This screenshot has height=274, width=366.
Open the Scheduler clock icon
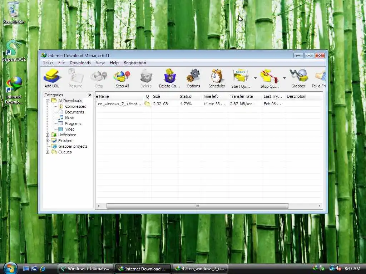click(x=217, y=78)
